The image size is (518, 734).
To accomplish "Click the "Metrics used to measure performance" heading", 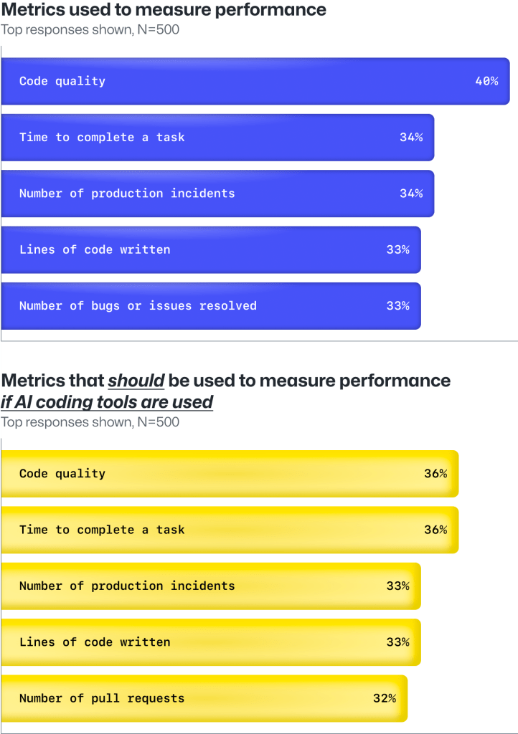I will pos(164,10).
